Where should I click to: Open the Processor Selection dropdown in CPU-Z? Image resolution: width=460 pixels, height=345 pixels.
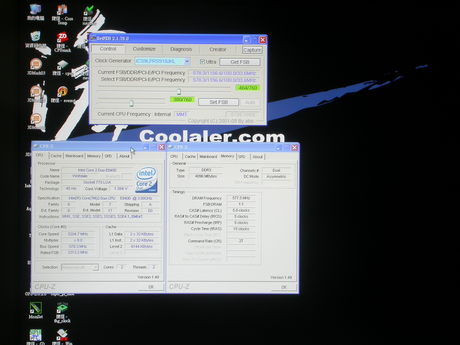point(96,267)
